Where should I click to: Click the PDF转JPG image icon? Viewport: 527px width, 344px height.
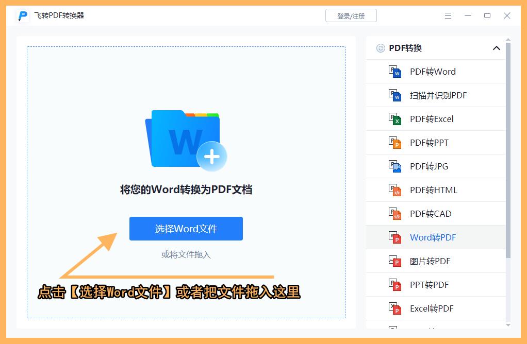[x=396, y=166]
